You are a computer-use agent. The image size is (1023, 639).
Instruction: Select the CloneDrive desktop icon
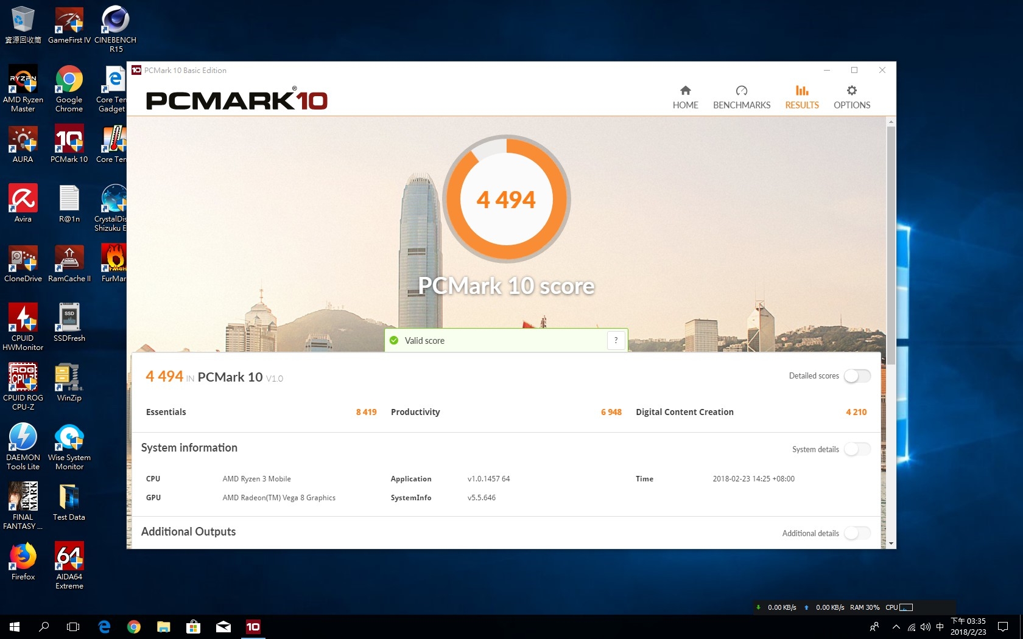[x=23, y=264]
